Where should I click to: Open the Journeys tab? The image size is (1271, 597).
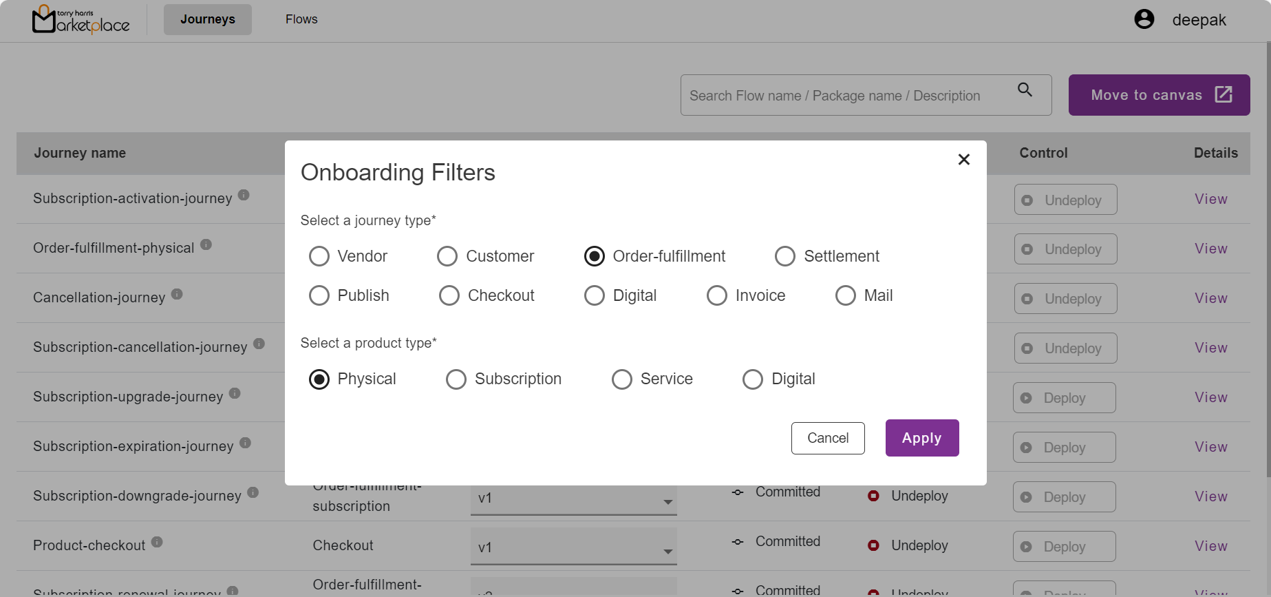click(207, 19)
